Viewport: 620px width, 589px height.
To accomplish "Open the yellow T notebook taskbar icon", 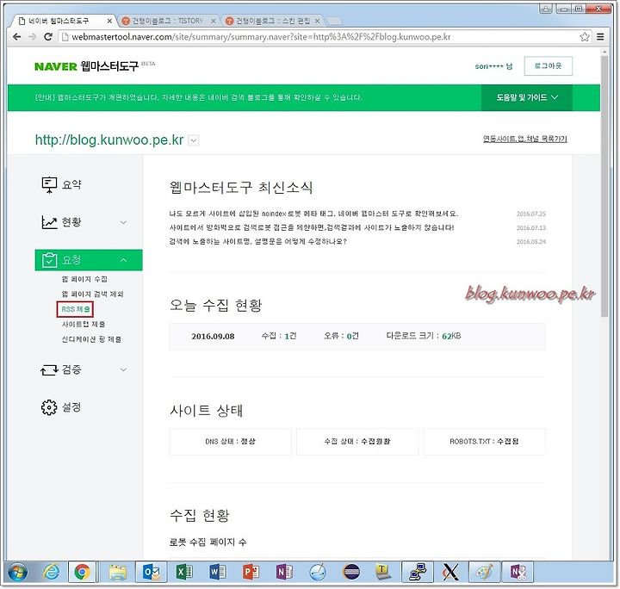I will pos(382,572).
